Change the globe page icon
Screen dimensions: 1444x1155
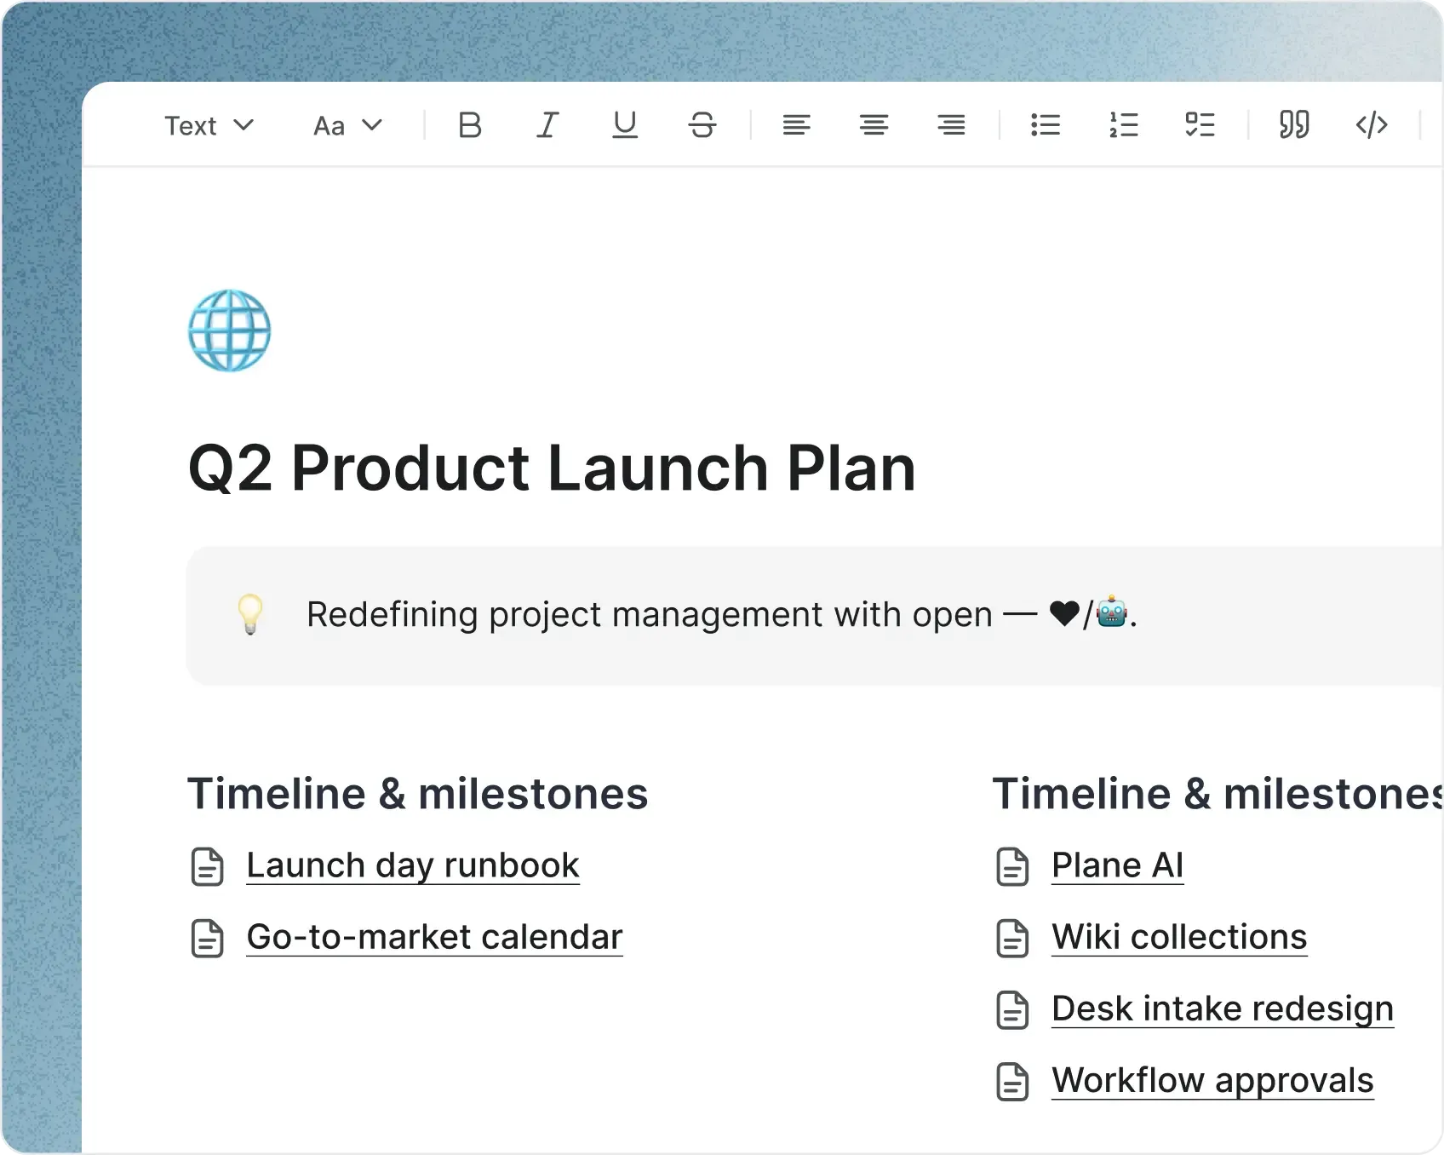pyautogui.click(x=229, y=331)
